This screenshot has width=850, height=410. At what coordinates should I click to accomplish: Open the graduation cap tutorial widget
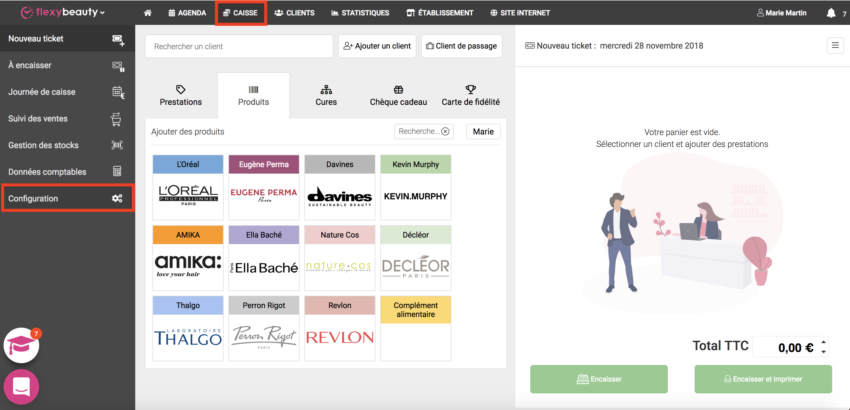pos(21,345)
